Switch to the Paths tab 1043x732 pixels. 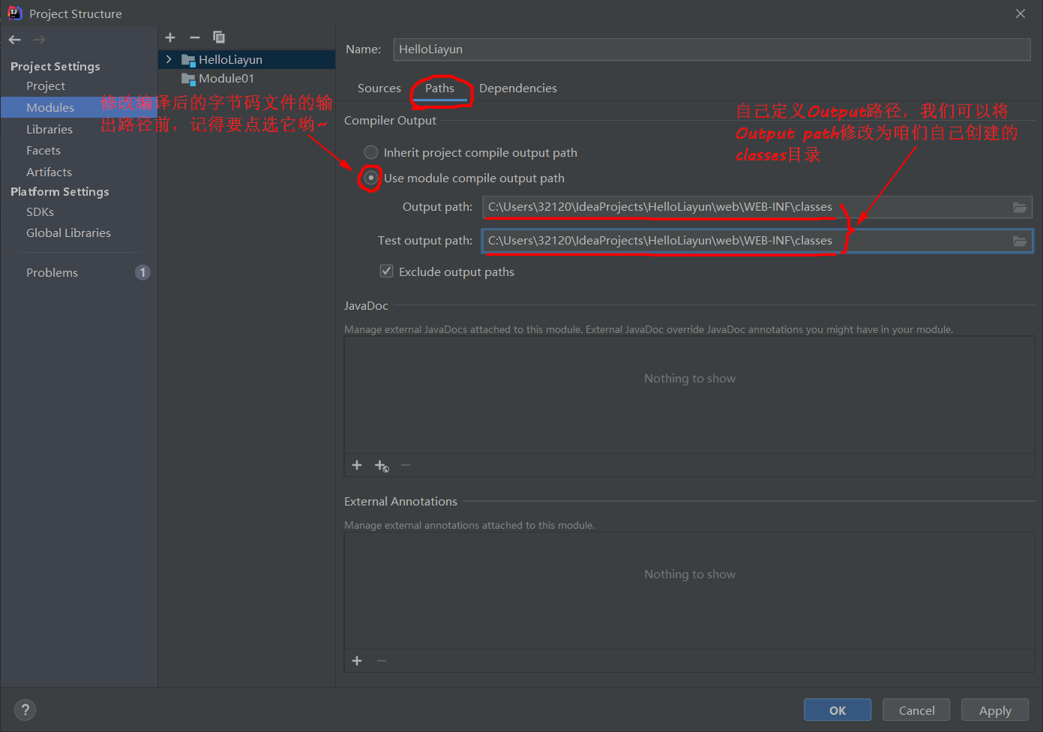tap(440, 88)
